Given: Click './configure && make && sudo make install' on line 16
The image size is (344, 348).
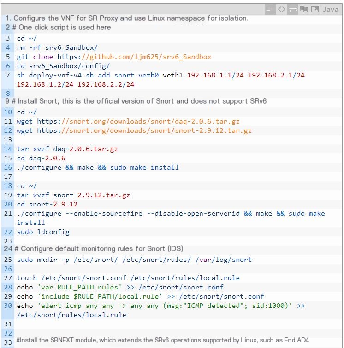Looking at the screenshot, I should 98,167.
